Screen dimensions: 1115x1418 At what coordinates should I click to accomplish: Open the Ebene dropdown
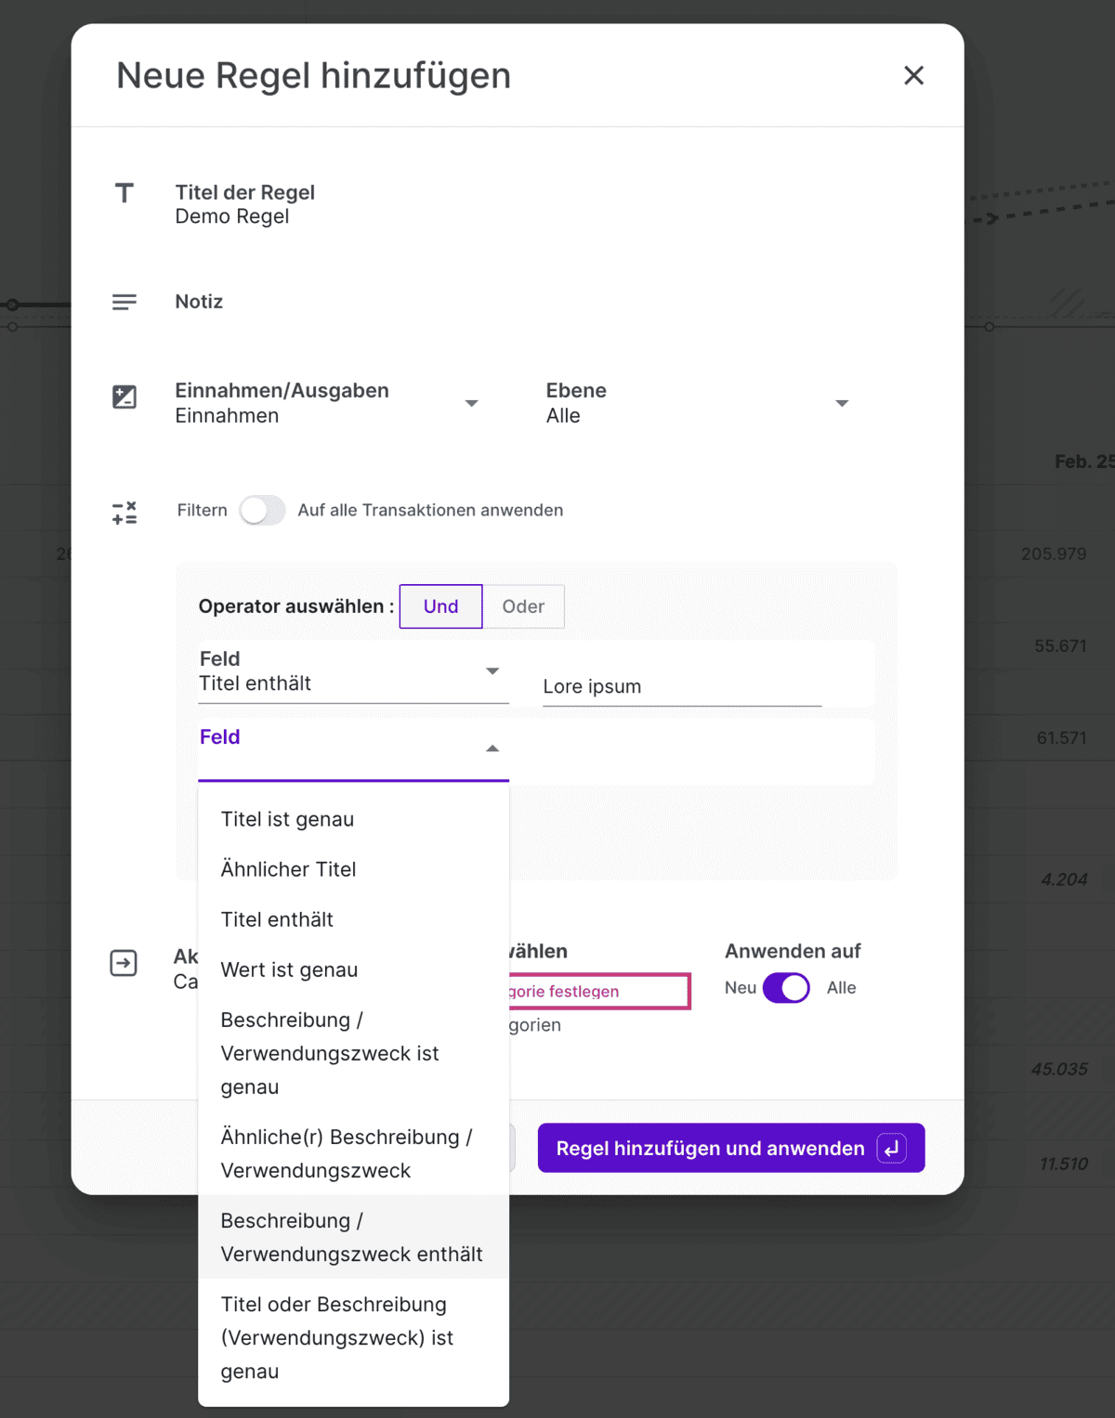pyautogui.click(x=841, y=404)
